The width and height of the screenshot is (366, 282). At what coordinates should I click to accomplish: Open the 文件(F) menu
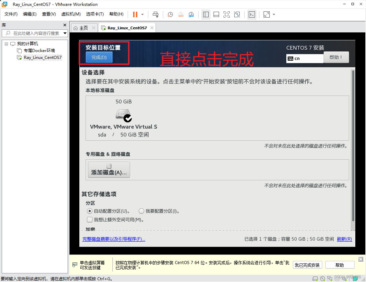tap(11, 14)
